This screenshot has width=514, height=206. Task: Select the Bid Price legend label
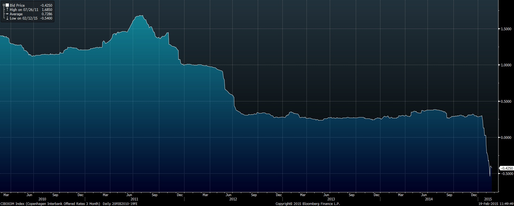[17, 5]
